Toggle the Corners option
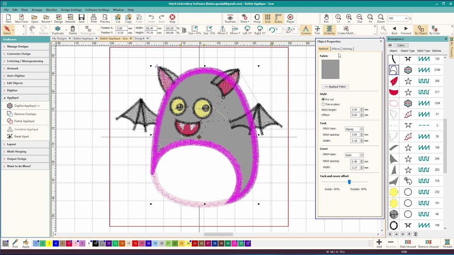The image size is (454, 255). (306, 30)
